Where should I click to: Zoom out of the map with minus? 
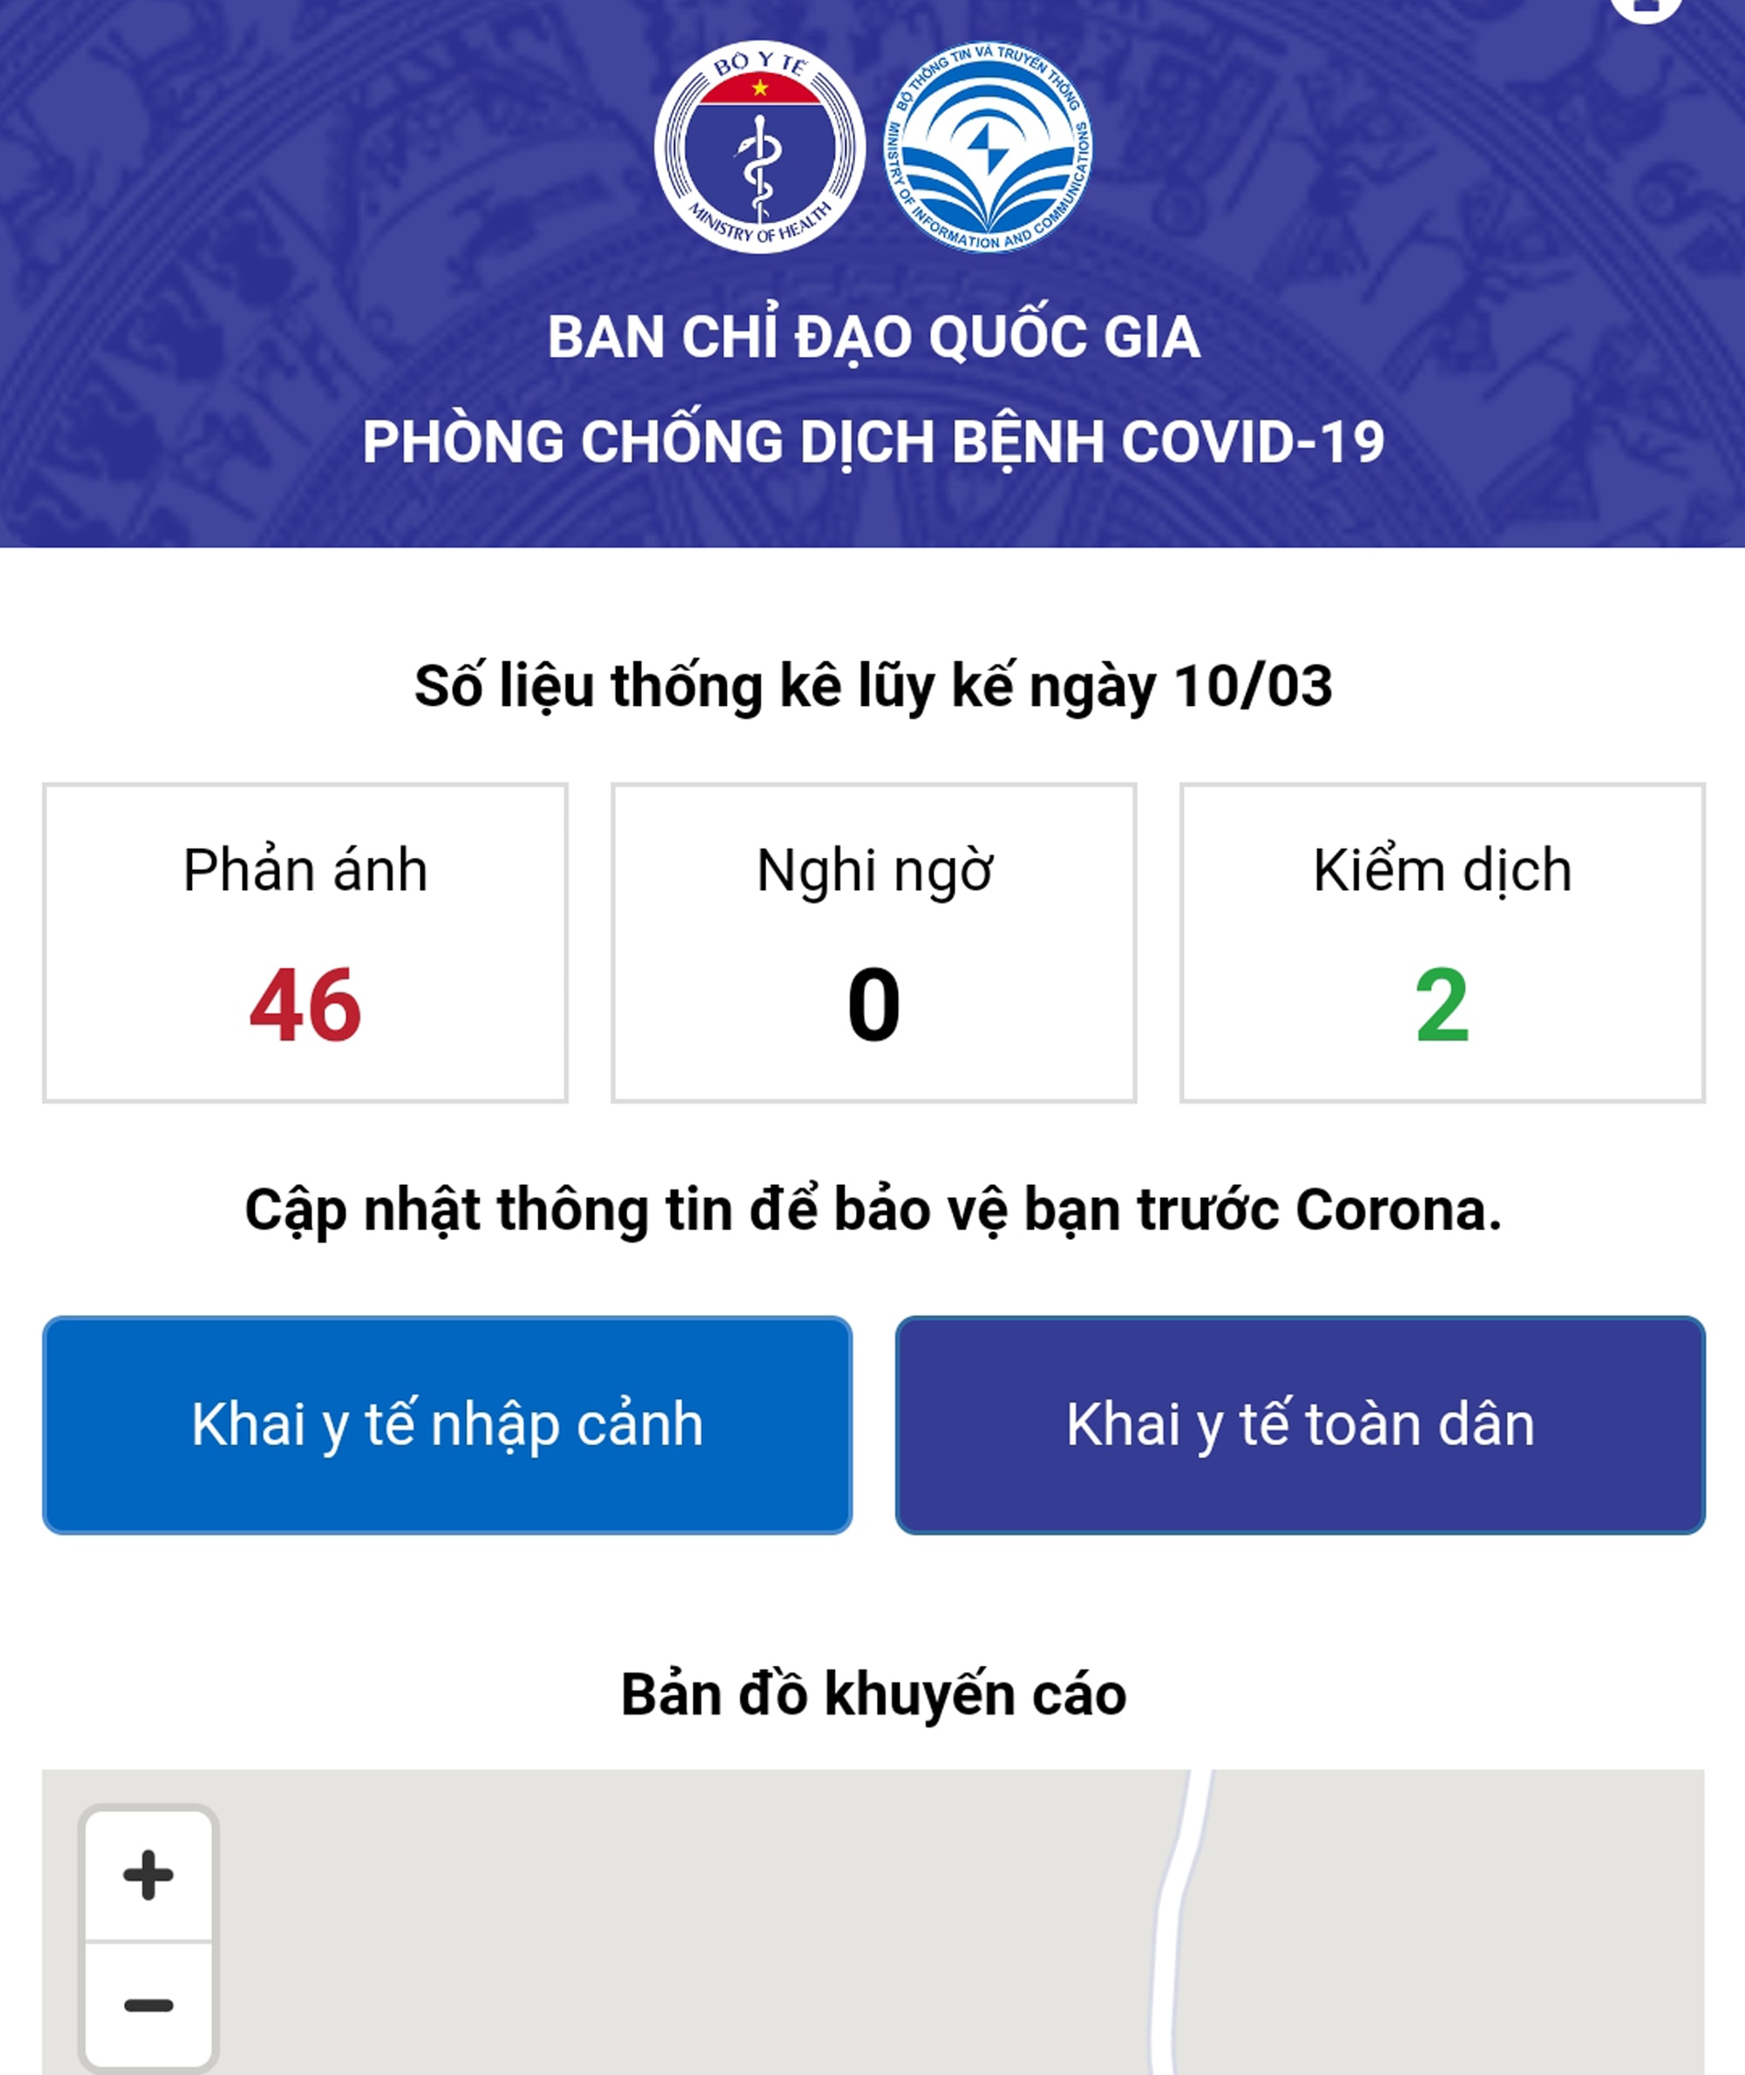coord(148,2004)
